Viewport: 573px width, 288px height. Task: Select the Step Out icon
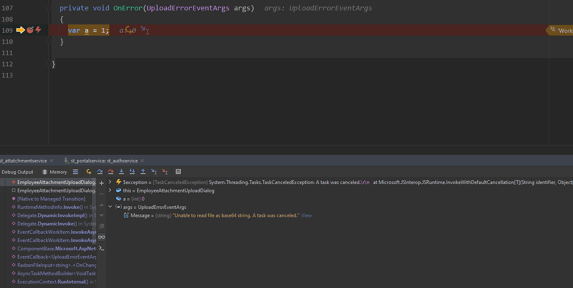click(x=143, y=171)
